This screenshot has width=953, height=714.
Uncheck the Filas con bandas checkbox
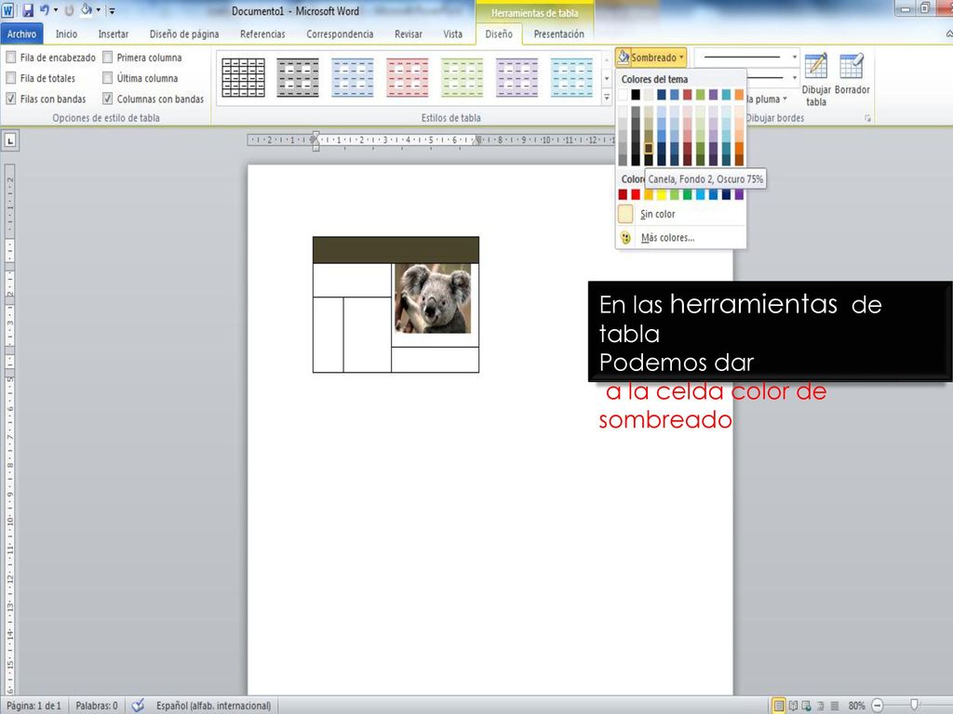[11, 99]
